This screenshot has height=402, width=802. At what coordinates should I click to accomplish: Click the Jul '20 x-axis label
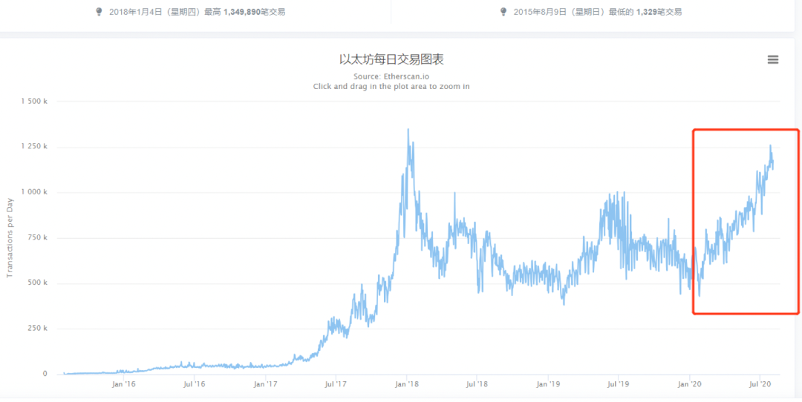tap(760, 384)
